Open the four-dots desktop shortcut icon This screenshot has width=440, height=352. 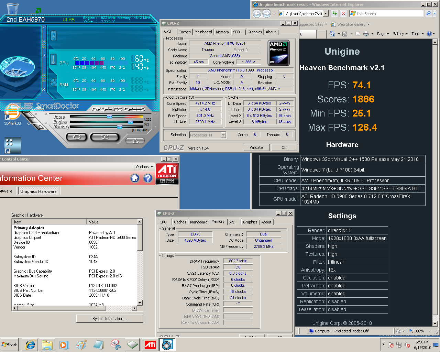12,145
